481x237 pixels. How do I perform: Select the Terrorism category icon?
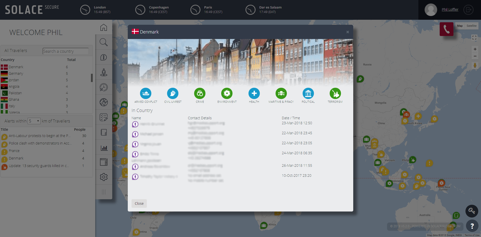click(x=335, y=93)
